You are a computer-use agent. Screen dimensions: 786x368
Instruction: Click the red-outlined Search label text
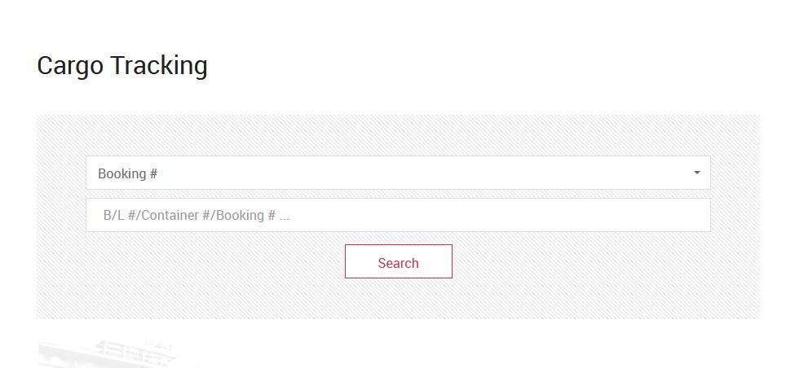[x=398, y=263]
